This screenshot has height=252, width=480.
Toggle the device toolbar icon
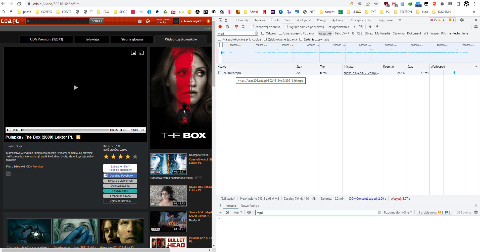coord(227,20)
